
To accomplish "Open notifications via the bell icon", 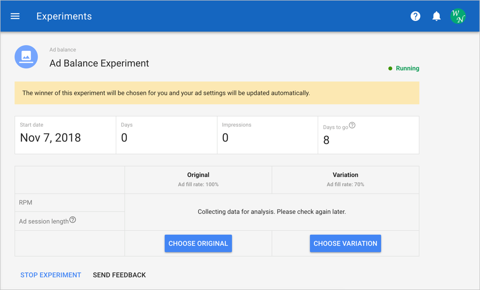I will pyautogui.click(x=436, y=16).
